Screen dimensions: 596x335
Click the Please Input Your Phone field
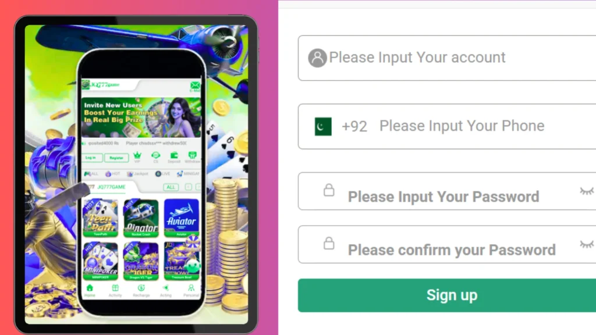(447, 126)
